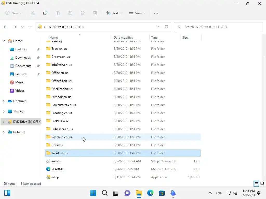266x199 pixels.
Task: Select Documents in the navigation pane
Action: [23, 66]
